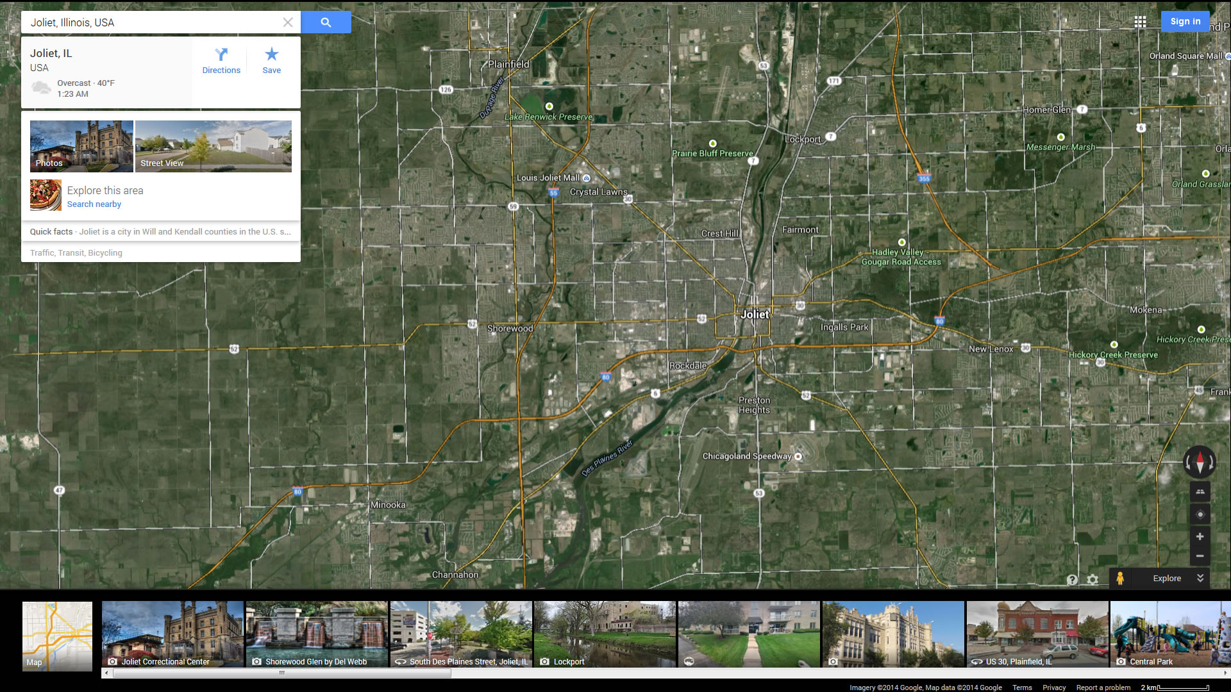Open Joliet Correctional Center carousel photo

click(172, 634)
